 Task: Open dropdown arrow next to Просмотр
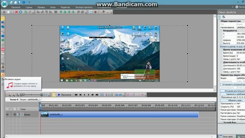coord(73,95)
